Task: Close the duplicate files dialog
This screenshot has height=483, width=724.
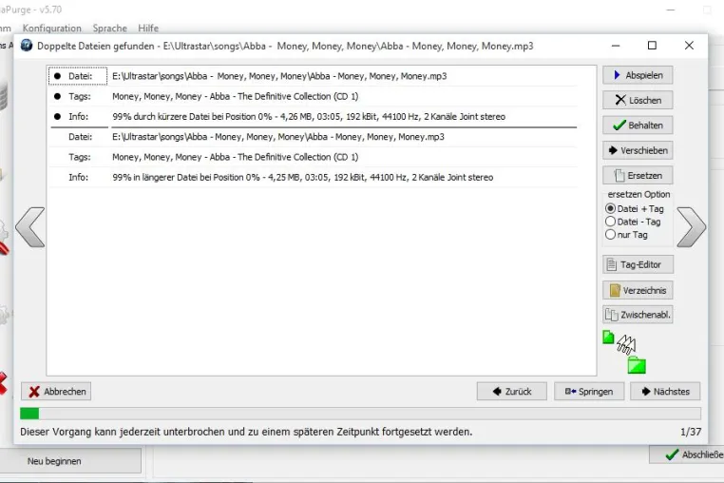Action: (x=689, y=46)
